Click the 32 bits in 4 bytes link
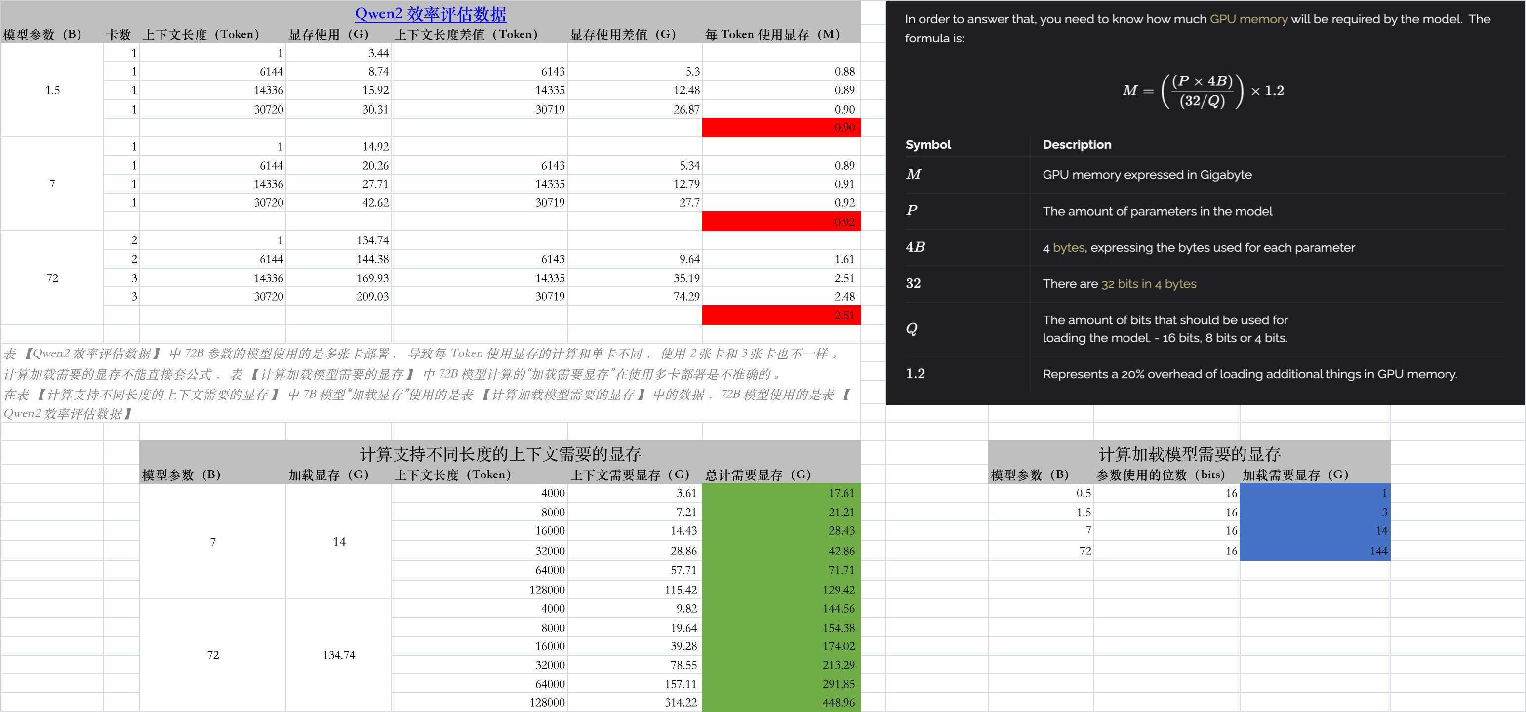 click(1148, 284)
